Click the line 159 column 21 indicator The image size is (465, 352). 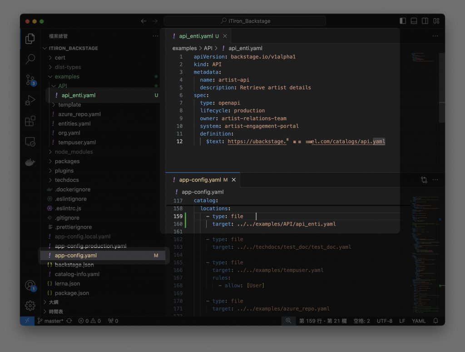pyautogui.click(x=323, y=321)
